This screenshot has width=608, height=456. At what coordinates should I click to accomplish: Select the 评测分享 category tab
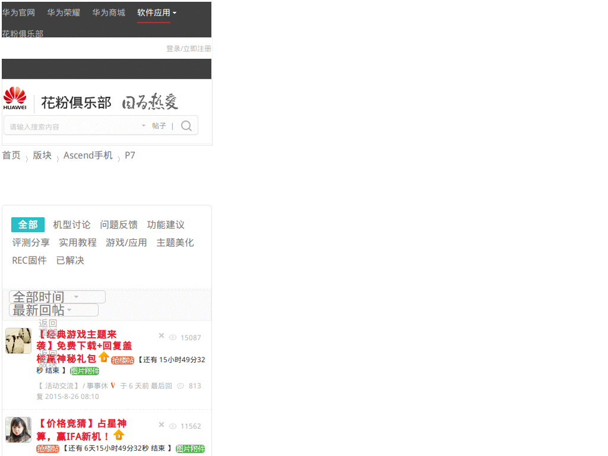click(31, 242)
